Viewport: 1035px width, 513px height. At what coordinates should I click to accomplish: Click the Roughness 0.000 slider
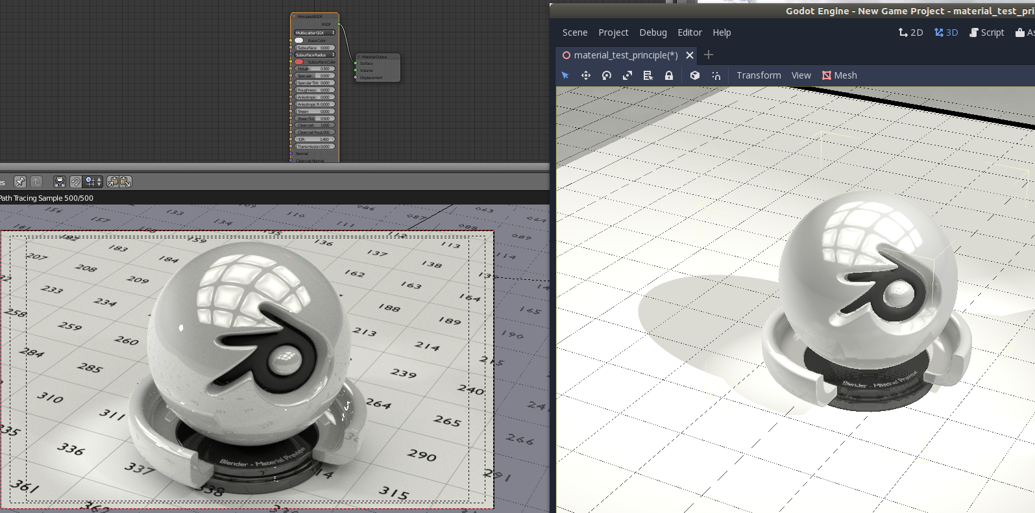tap(315, 90)
